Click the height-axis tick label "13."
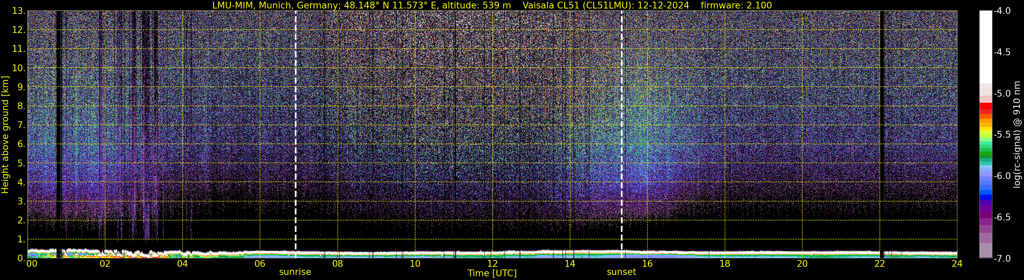This screenshot has height=280, width=1024. point(19,11)
